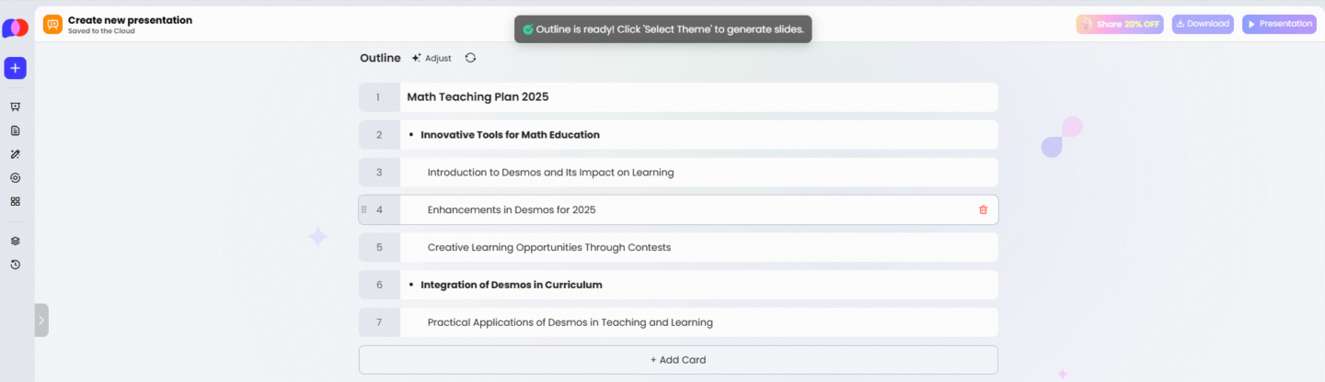
Task: Click the orange presentation icon beside the title
Action: pyautogui.click(x=53, y=25)
